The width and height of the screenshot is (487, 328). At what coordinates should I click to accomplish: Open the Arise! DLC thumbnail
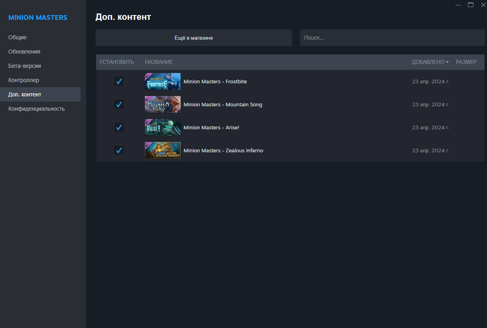tap(163, 127)
